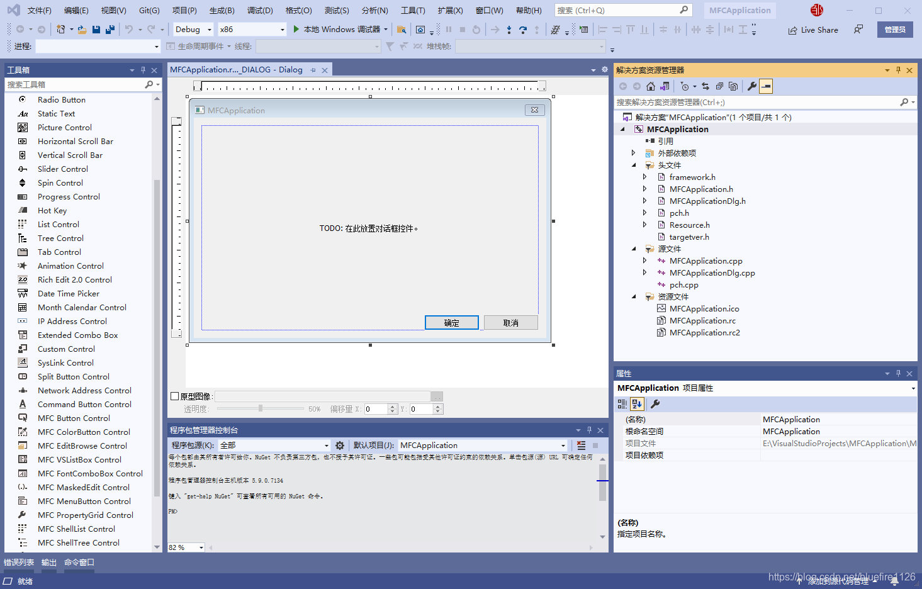Open the 文件(F) menu
This screenshot has width=922, height=589.
(x=39, y=10)
